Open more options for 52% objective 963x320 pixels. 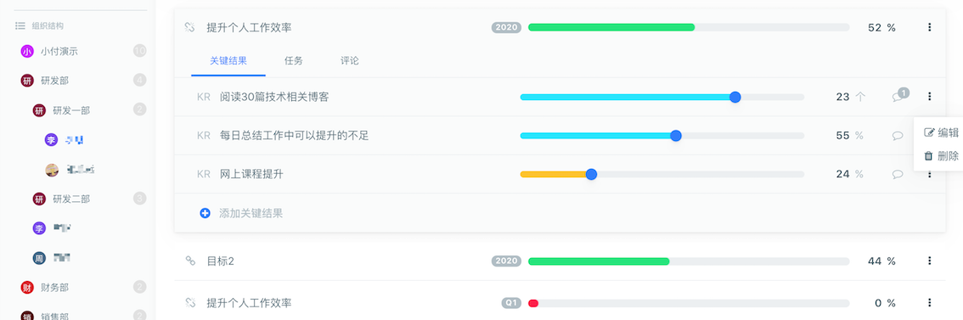[929, 27]
